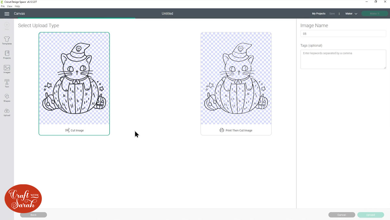Image resolution: width=390 pixels, height=220 pixels.
Task: Open the View menu
Action: 10,6
